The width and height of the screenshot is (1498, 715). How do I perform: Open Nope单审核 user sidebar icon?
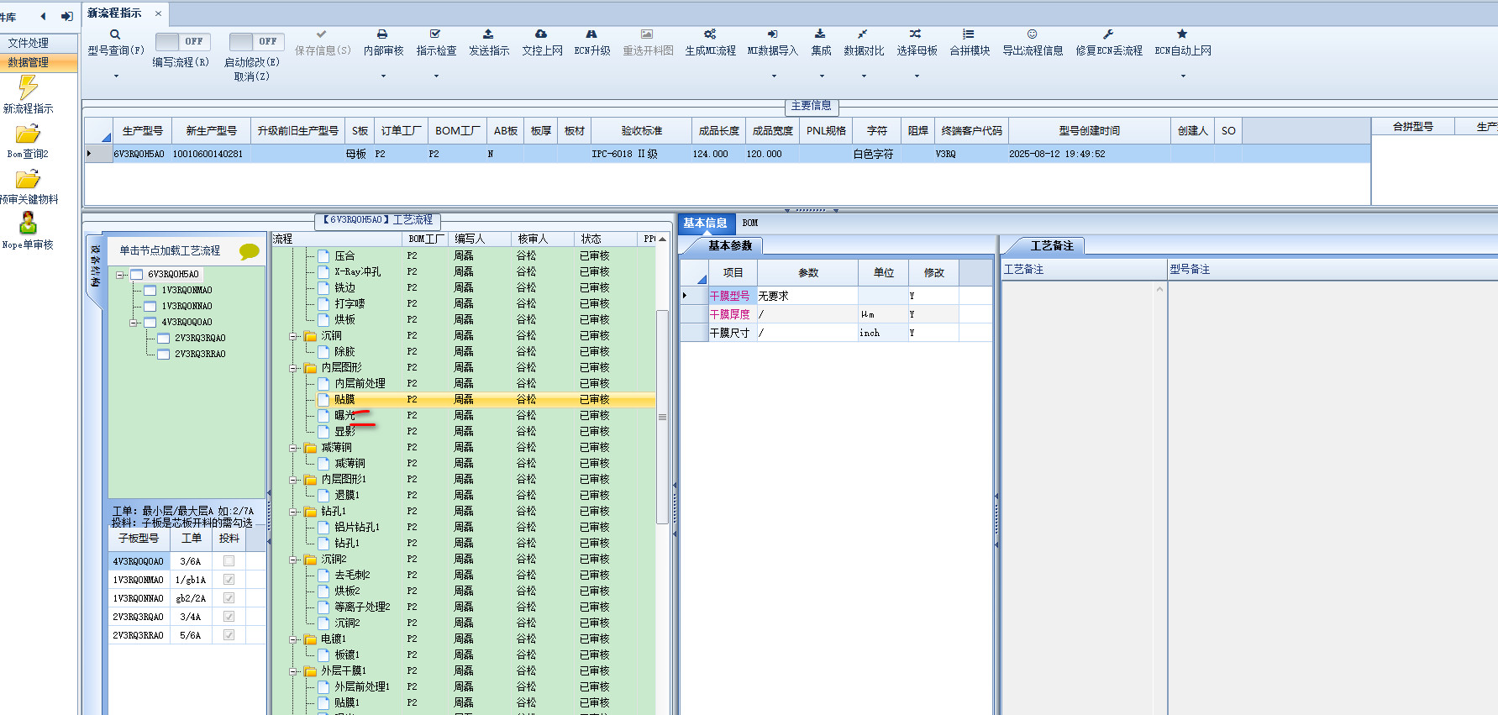pyautogui.click(x=28, y=223)
